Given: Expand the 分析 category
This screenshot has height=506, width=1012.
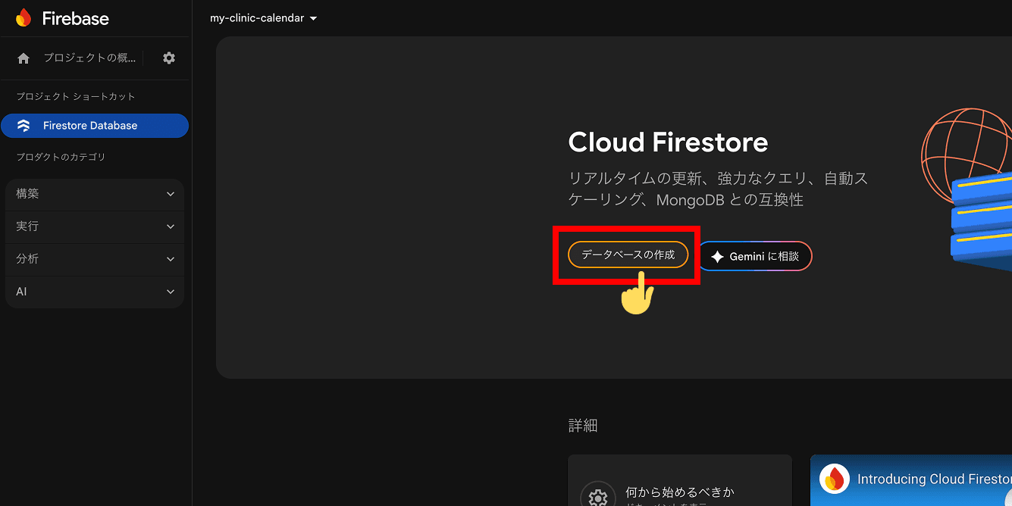Looking at the screenshot, I should tap(95, 259).
